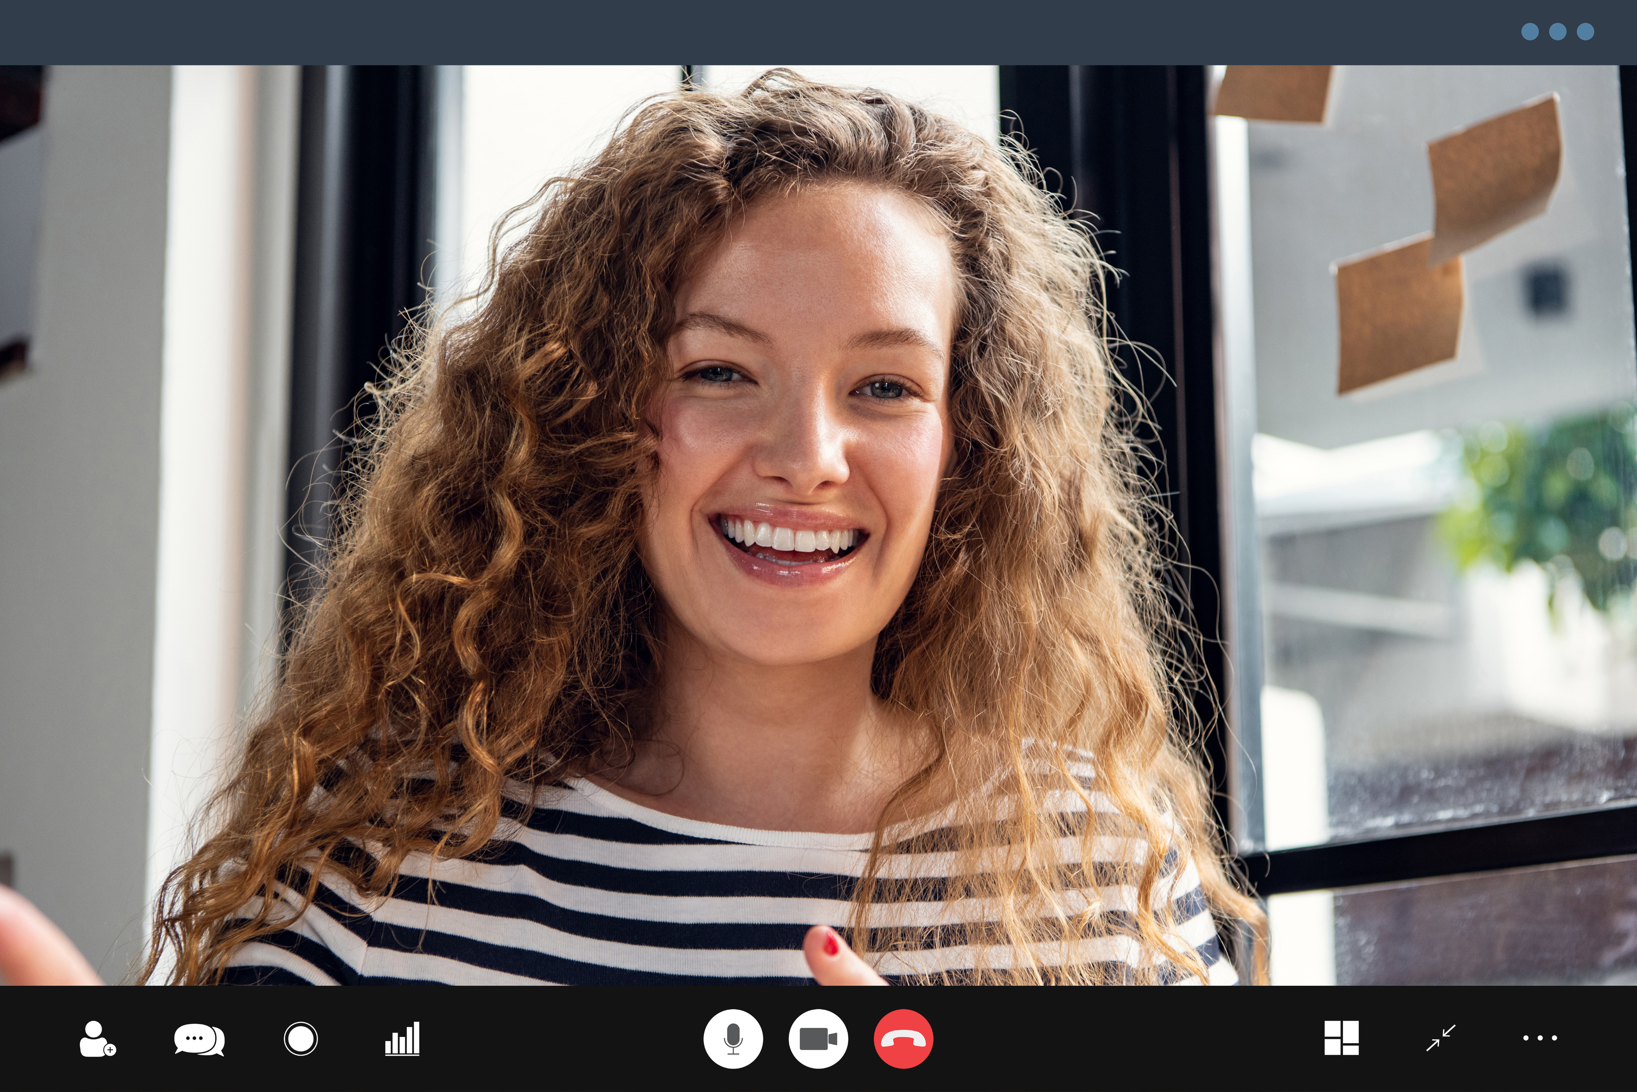Show connection signal bars statistics
This screenshot has height=1092, width=1637.
402,1038
